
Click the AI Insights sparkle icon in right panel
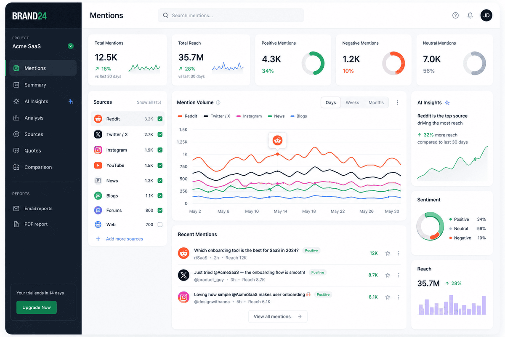[x=447, y=103]
